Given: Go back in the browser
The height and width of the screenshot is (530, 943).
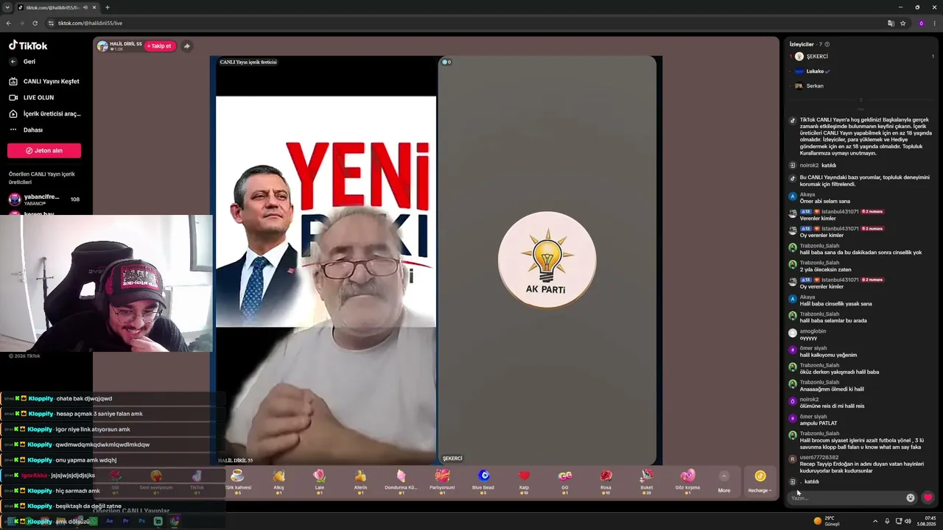Looking at the screenshot, I should pyautogui.click(x=8, y=24).
